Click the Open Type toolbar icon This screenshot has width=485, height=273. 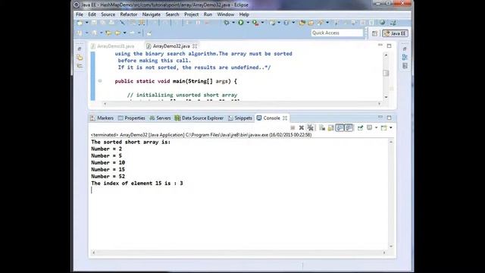[x=302, y=23]
